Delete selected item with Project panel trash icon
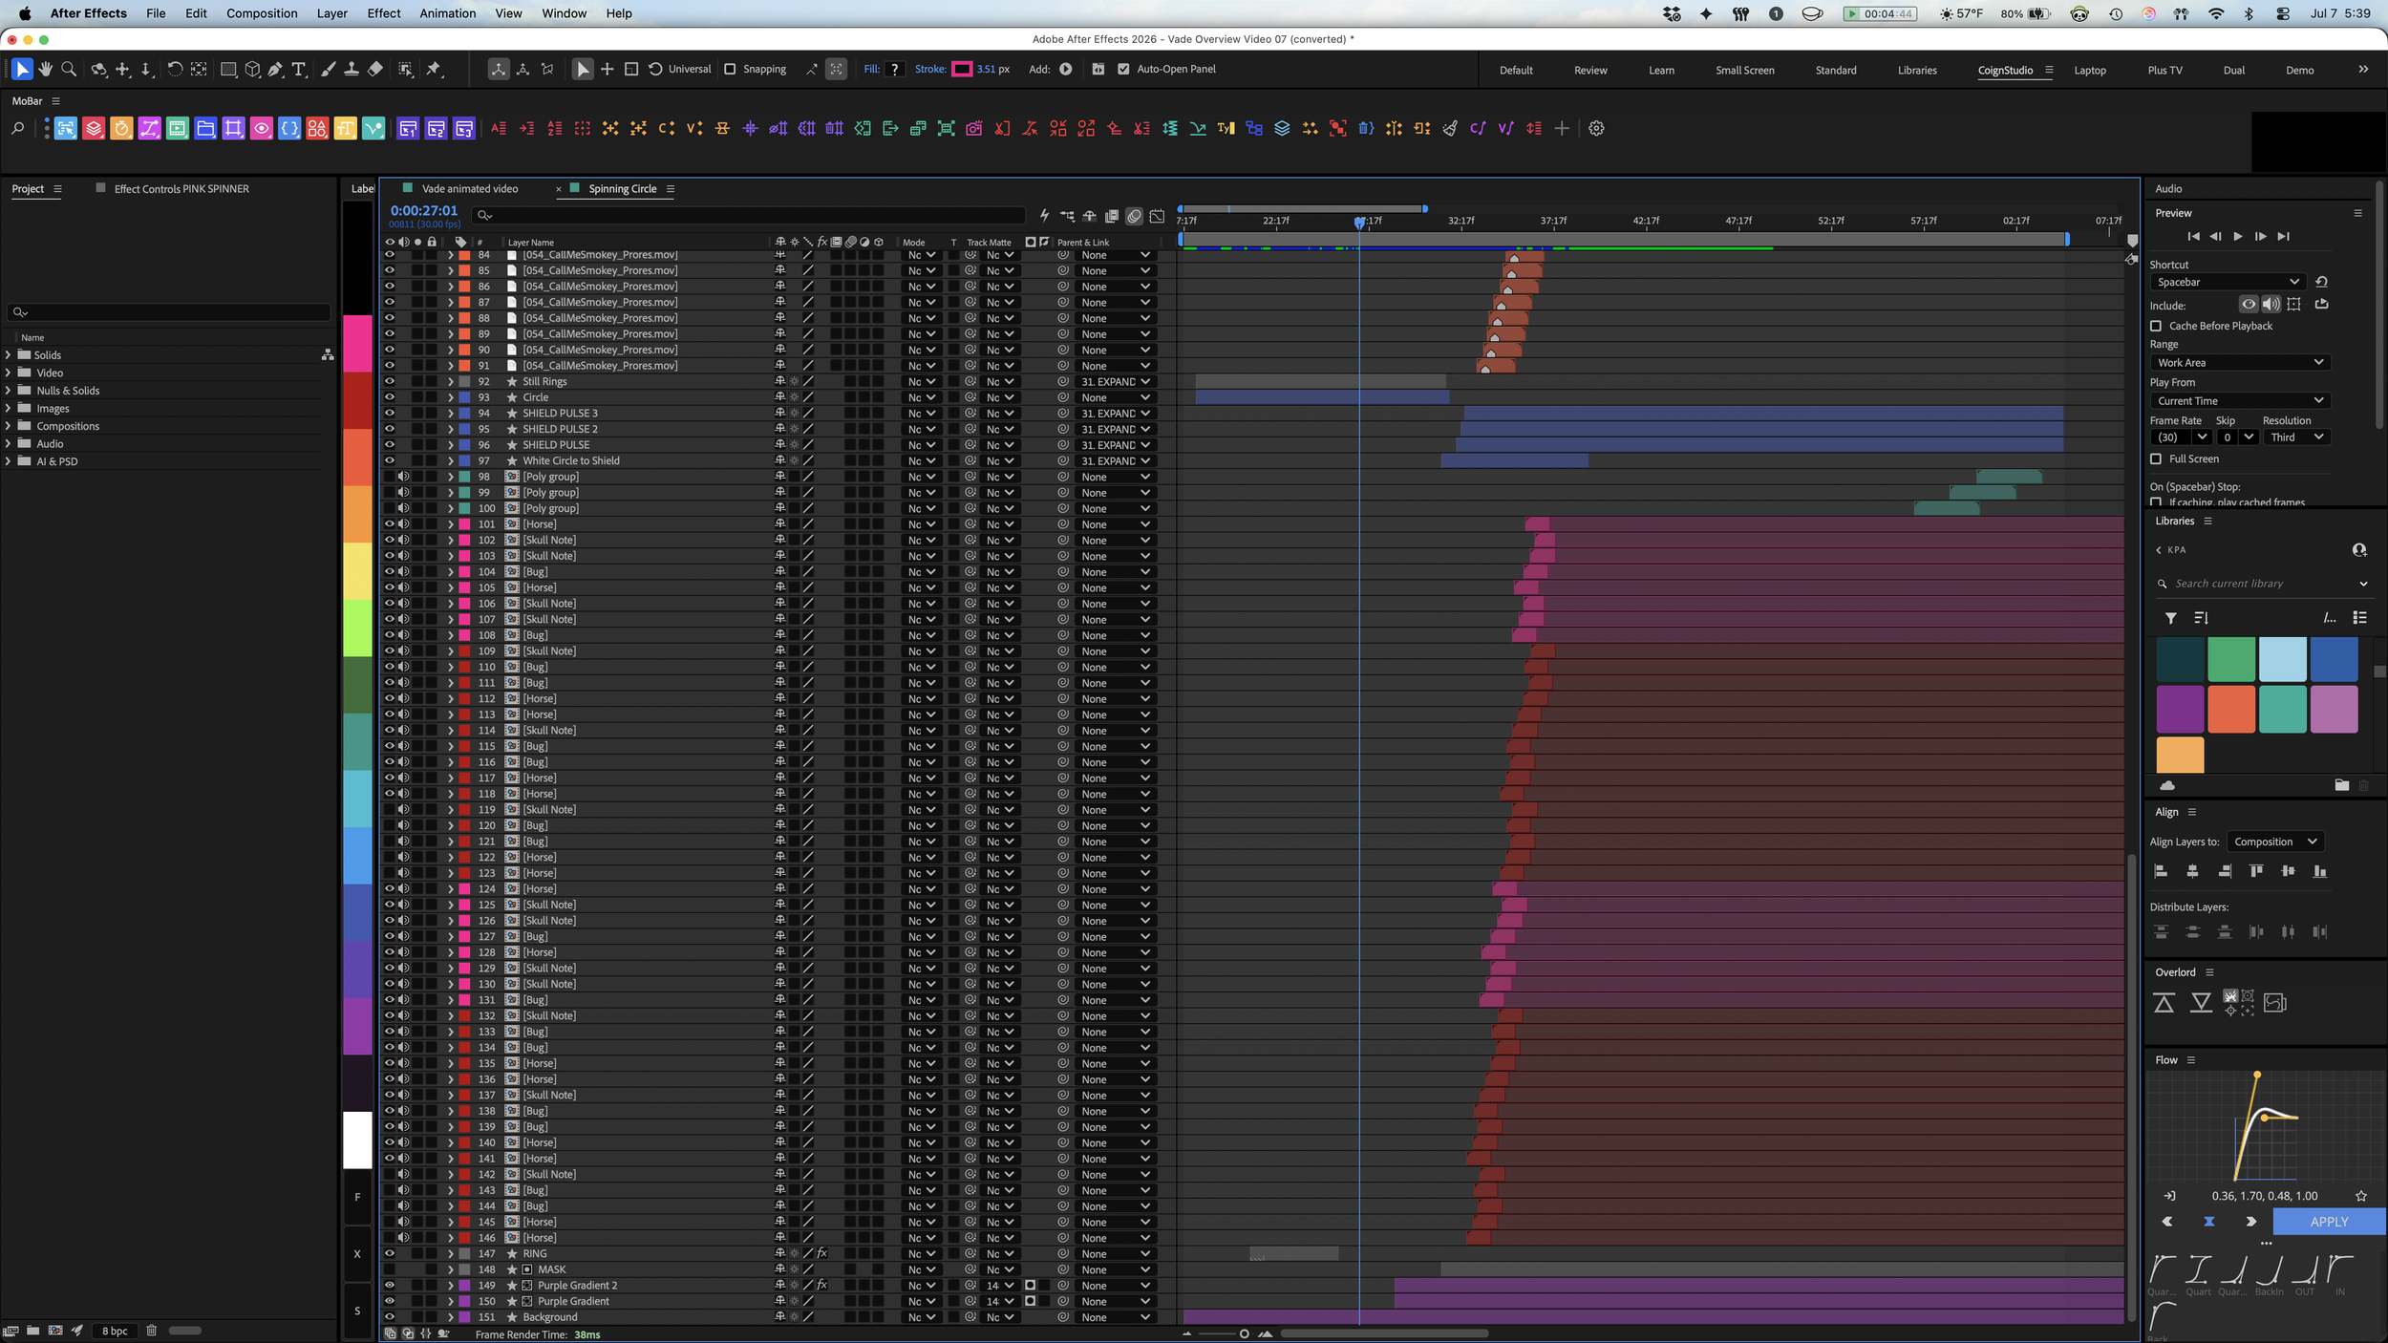The height and width of the screenshot is (1343, 2388). point(151,1331)
